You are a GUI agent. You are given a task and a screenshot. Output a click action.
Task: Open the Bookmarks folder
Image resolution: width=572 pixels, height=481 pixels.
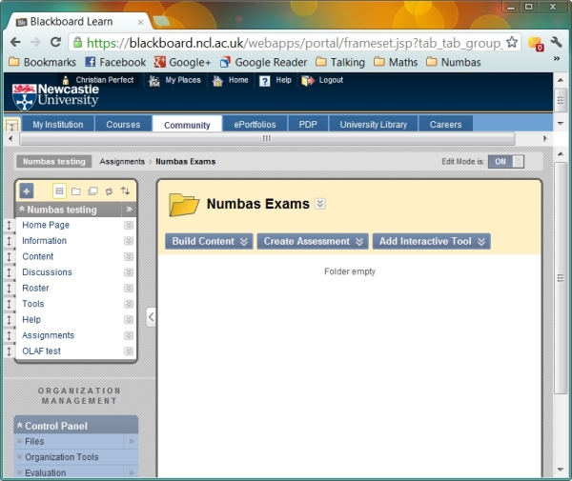pyautogui.click(x=42, y=62)
